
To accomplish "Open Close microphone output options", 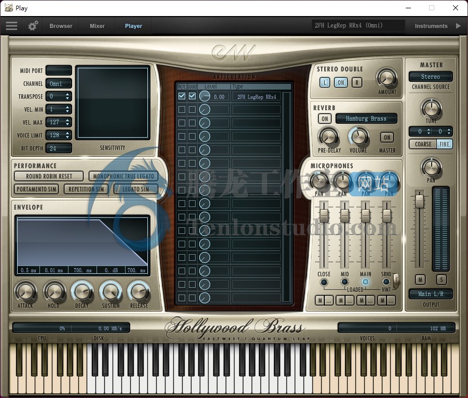I will click(329, 301).
